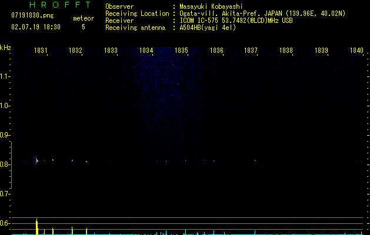Image resolution: width=370 pixels, height=235 pixels.
Task: Click the Observer label
Action: [119, 6]
